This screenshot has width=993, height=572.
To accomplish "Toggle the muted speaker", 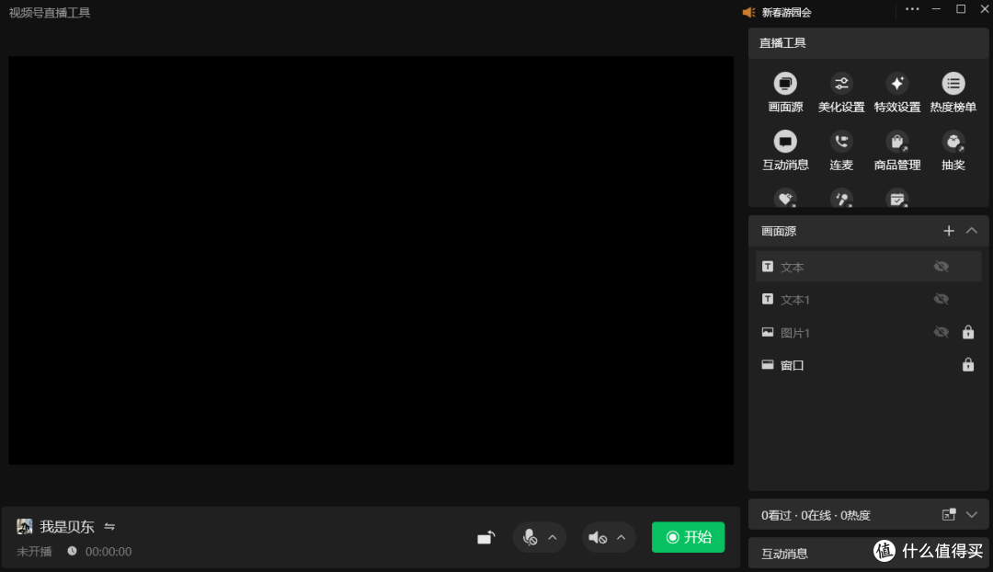I will tap(598, 538).
